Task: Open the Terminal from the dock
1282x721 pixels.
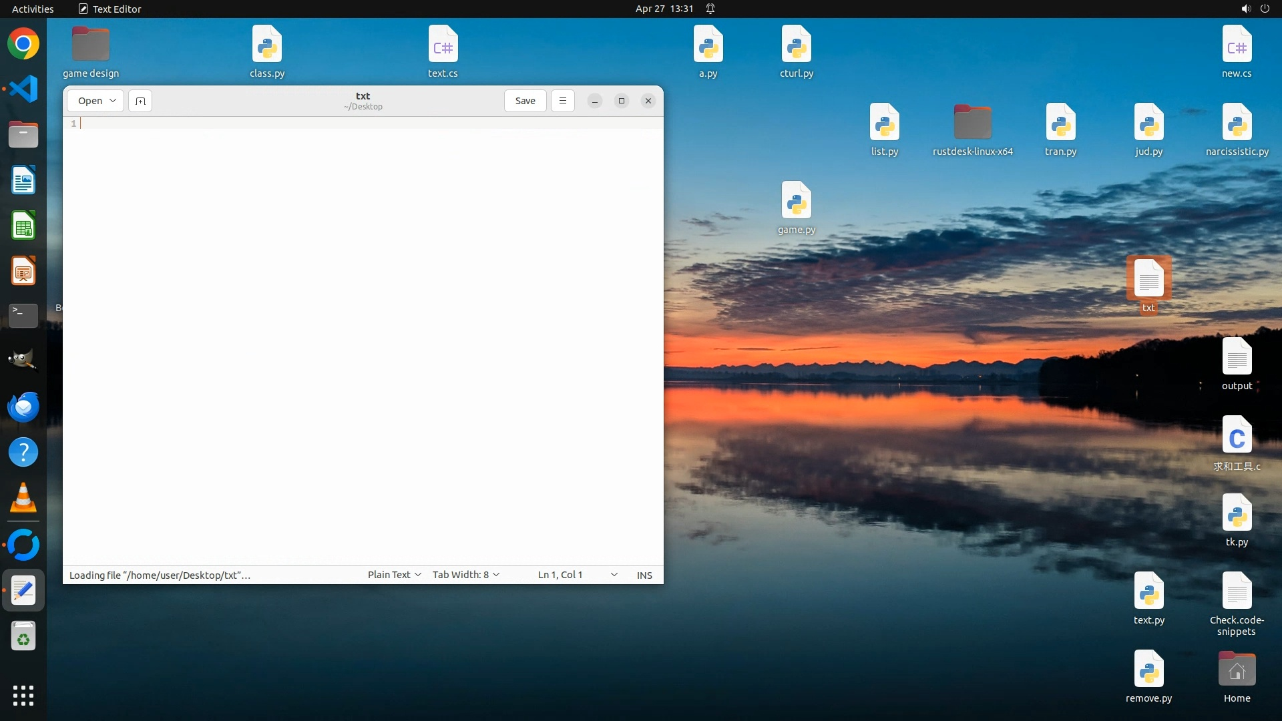Action: click(23, 315)
